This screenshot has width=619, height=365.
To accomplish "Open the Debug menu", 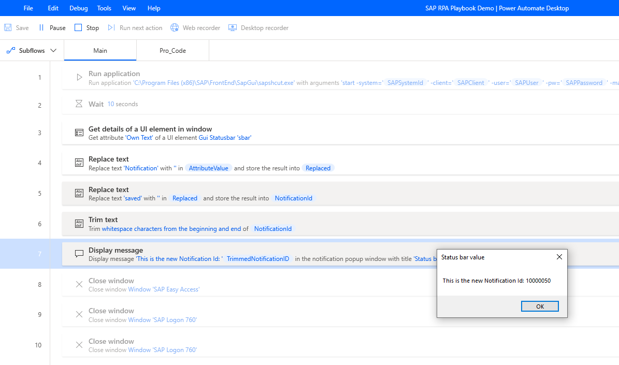I will pos(79,8).
